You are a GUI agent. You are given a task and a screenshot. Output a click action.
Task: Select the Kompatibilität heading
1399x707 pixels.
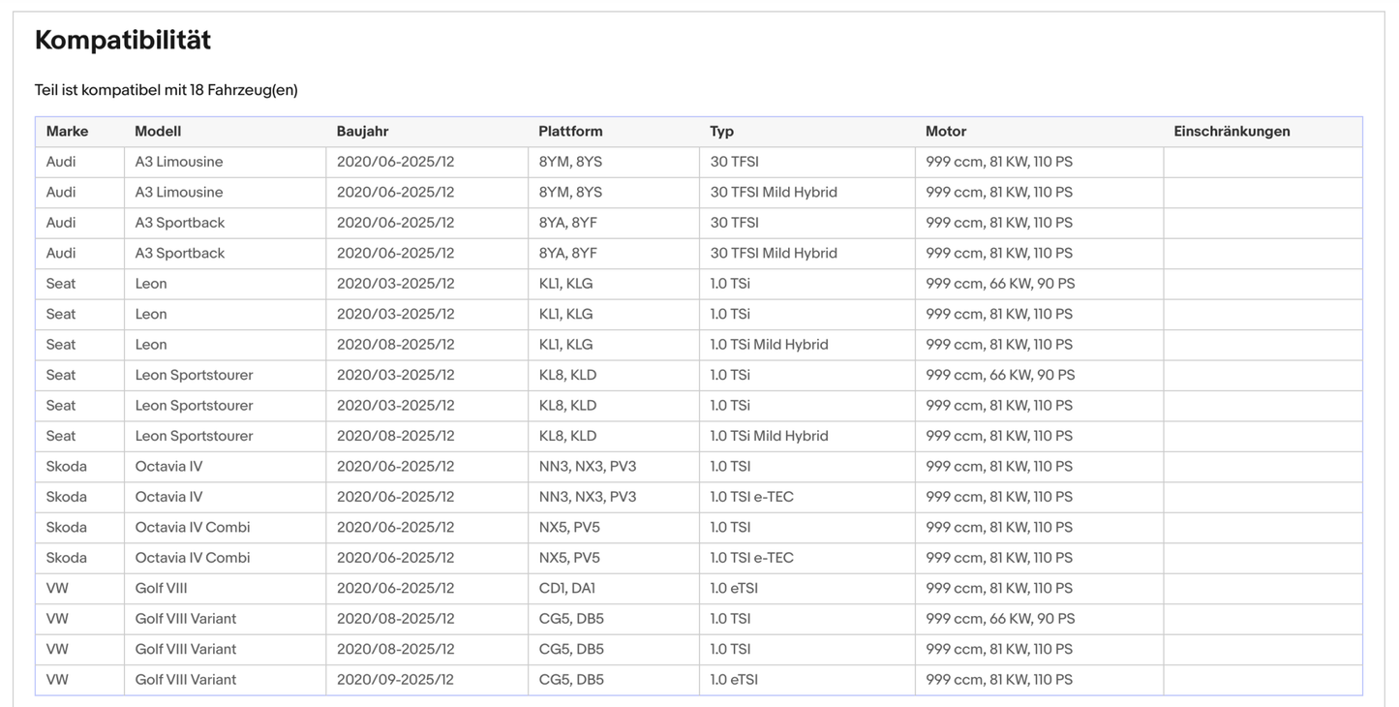click(x=123, y=41)
